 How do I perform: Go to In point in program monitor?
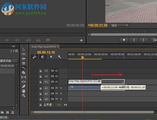pos(154,40)
